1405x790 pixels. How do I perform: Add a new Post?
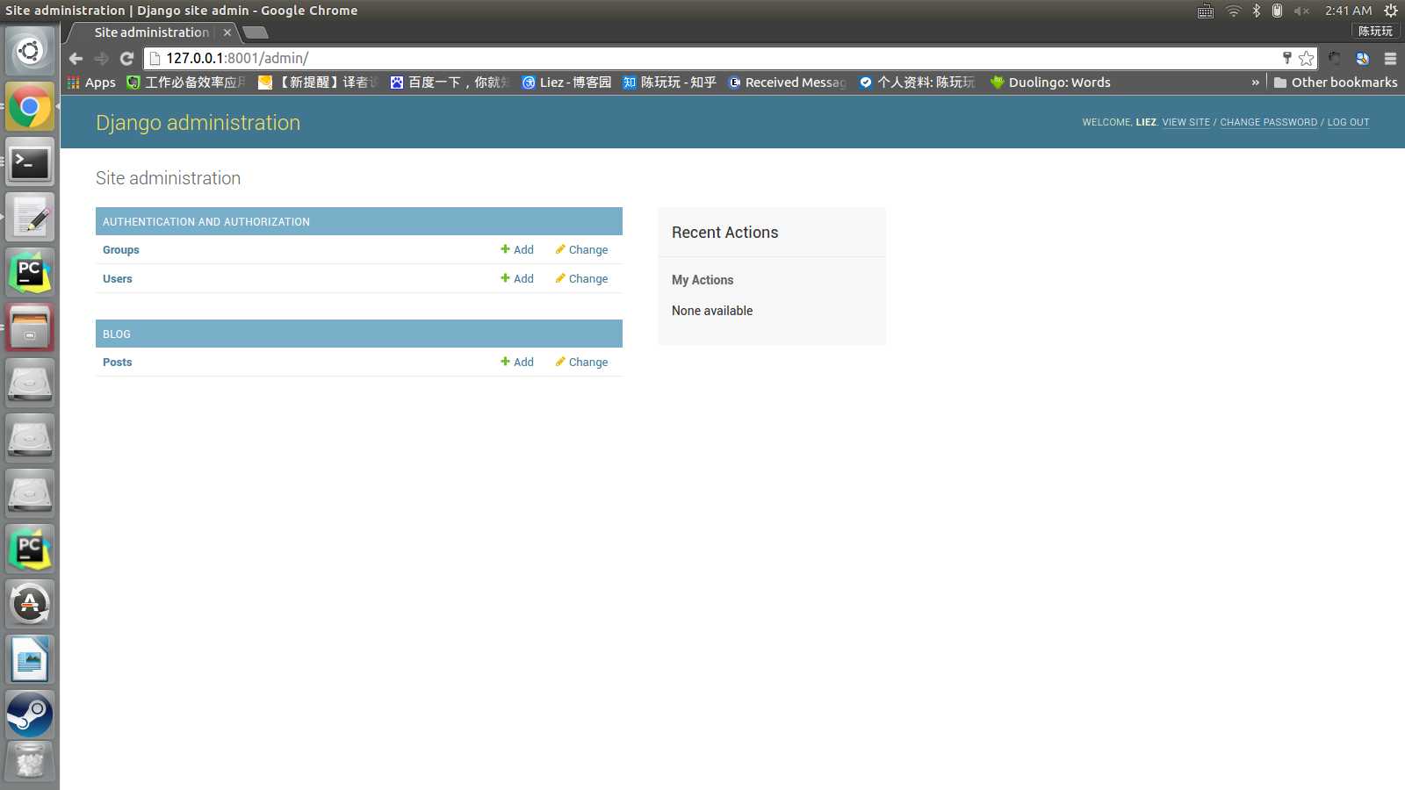[x=517, y=363]
